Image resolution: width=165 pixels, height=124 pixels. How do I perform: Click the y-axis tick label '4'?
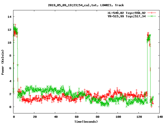10,81
